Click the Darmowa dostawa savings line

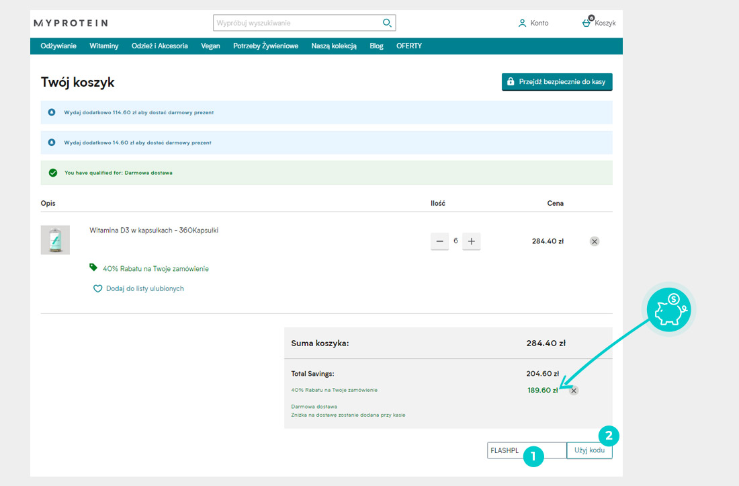tap(314, 406)
